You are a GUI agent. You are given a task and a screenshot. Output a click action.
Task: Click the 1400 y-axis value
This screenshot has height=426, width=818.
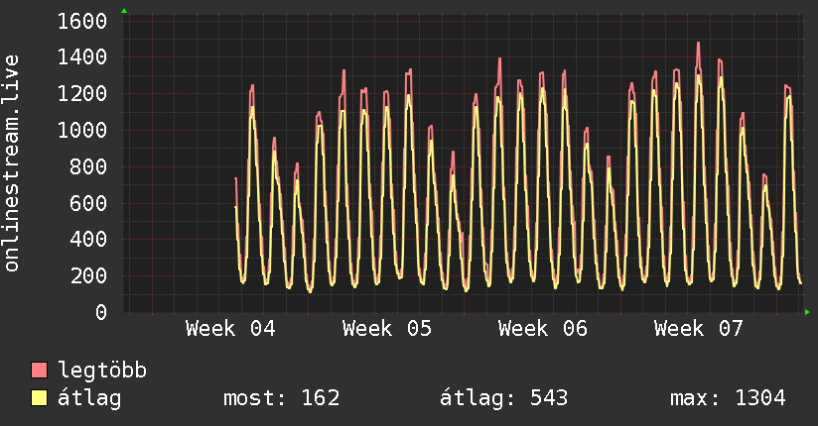coord(82,57)
